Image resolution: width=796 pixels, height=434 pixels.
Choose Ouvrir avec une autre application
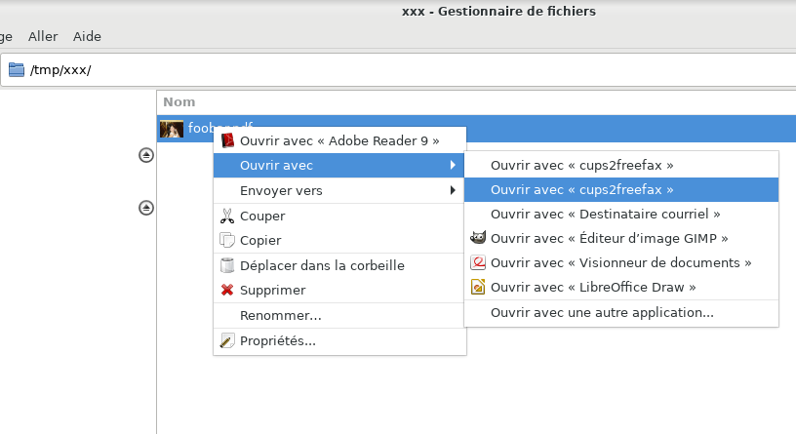(x=602, y=313)
